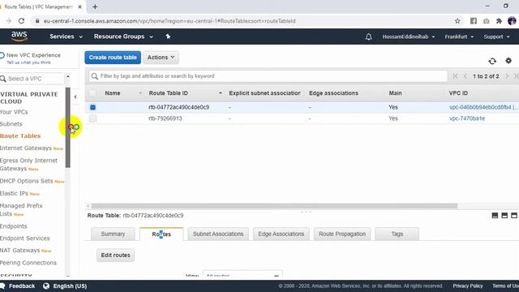
Task: Open a new browser tab
Action: (95, 6)
